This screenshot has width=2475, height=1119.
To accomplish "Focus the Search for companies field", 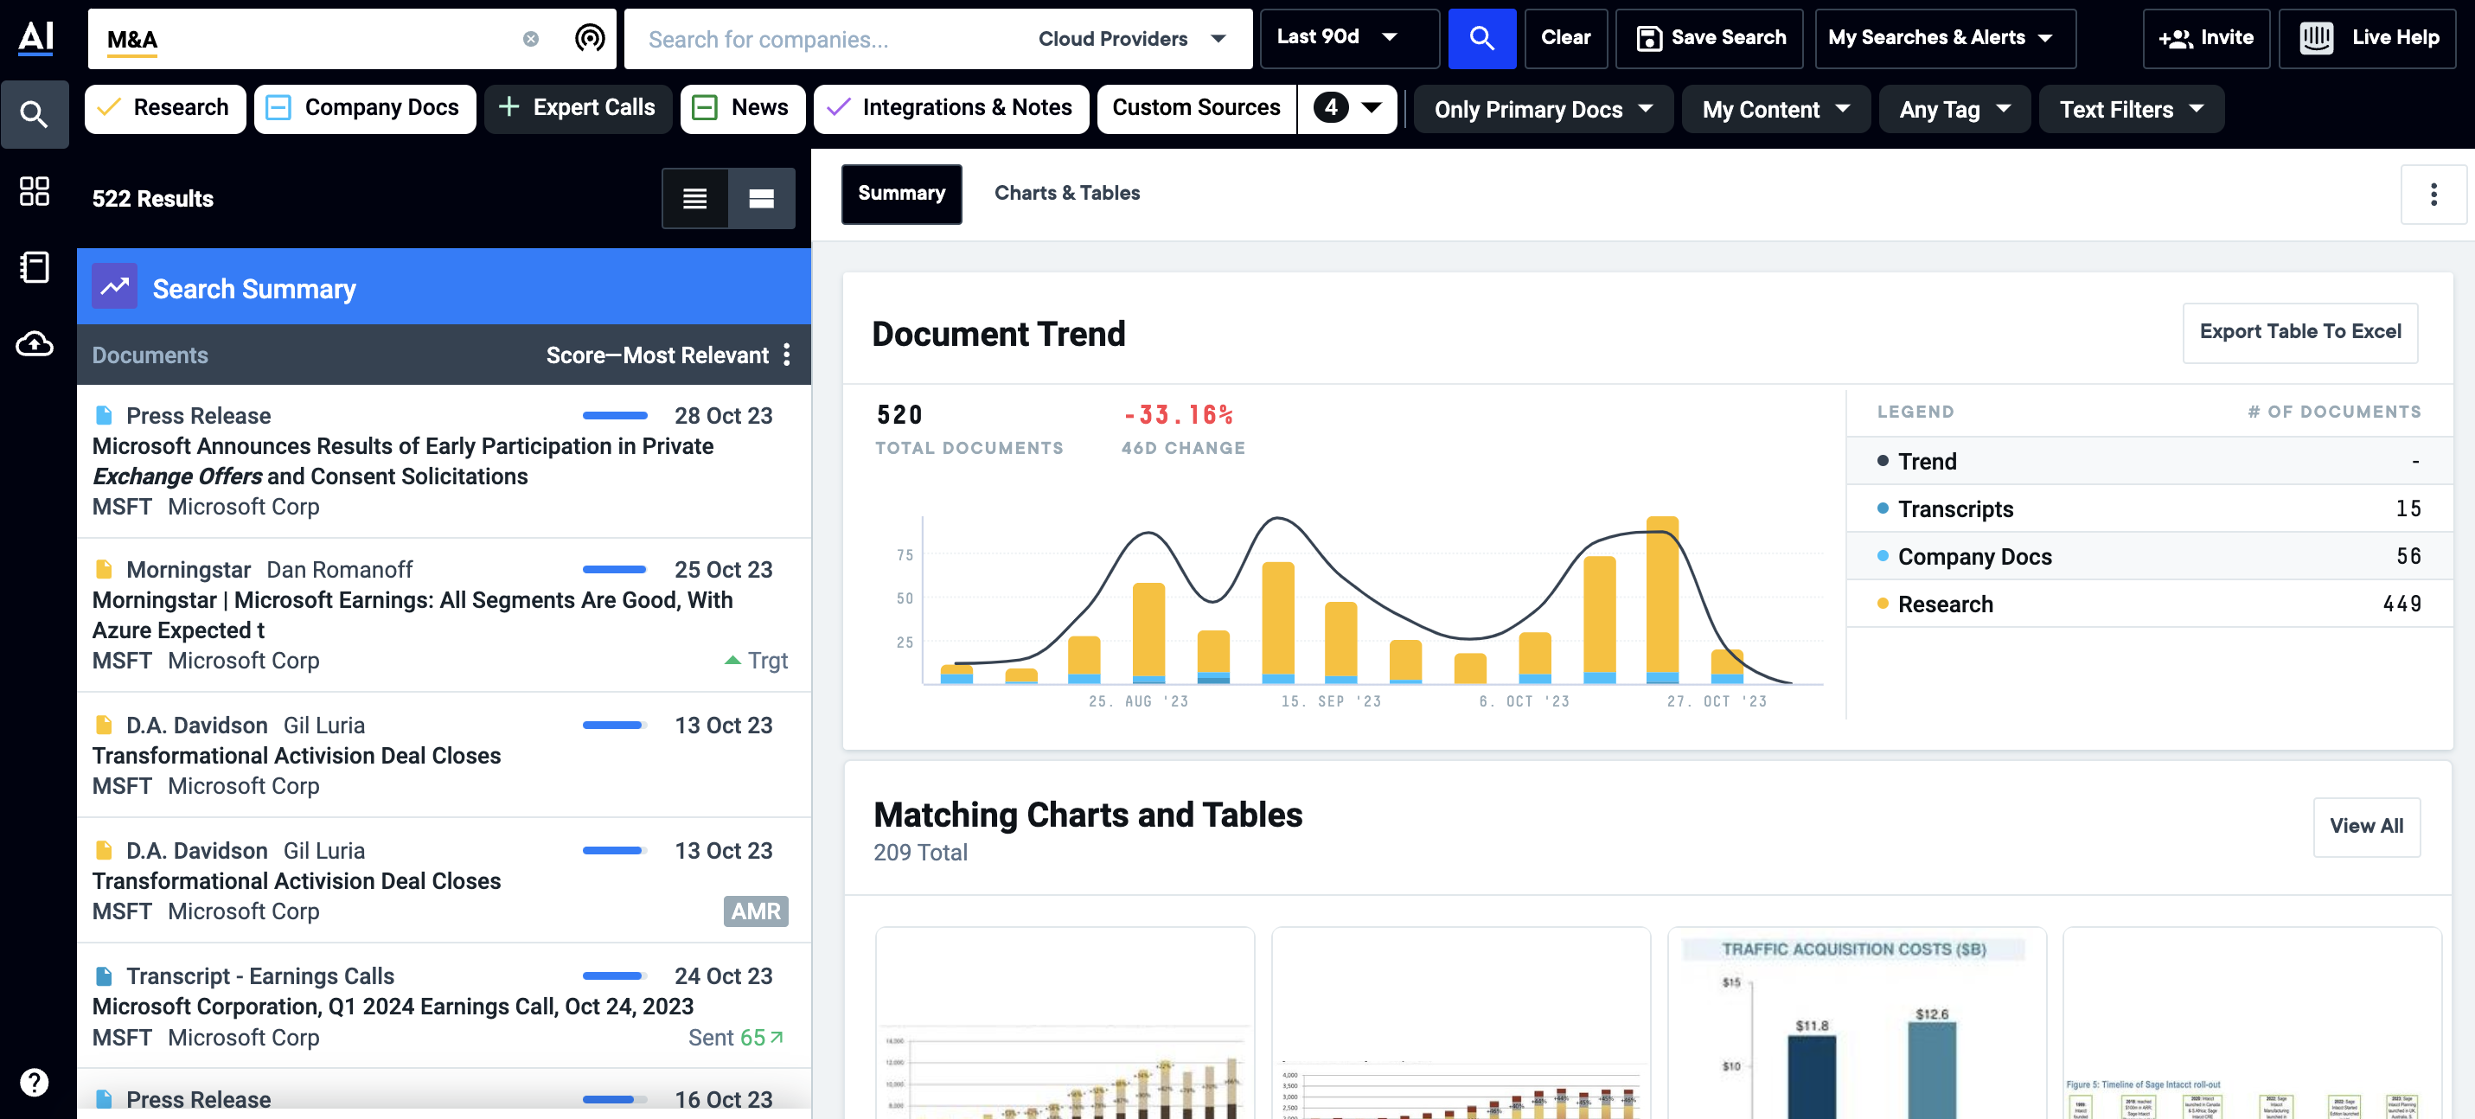I will tap(826, 38).
